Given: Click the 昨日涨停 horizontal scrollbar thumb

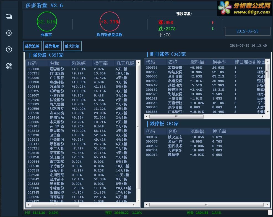Looking at the screenshot, I should pyautogui.click(x=176, y=116).
